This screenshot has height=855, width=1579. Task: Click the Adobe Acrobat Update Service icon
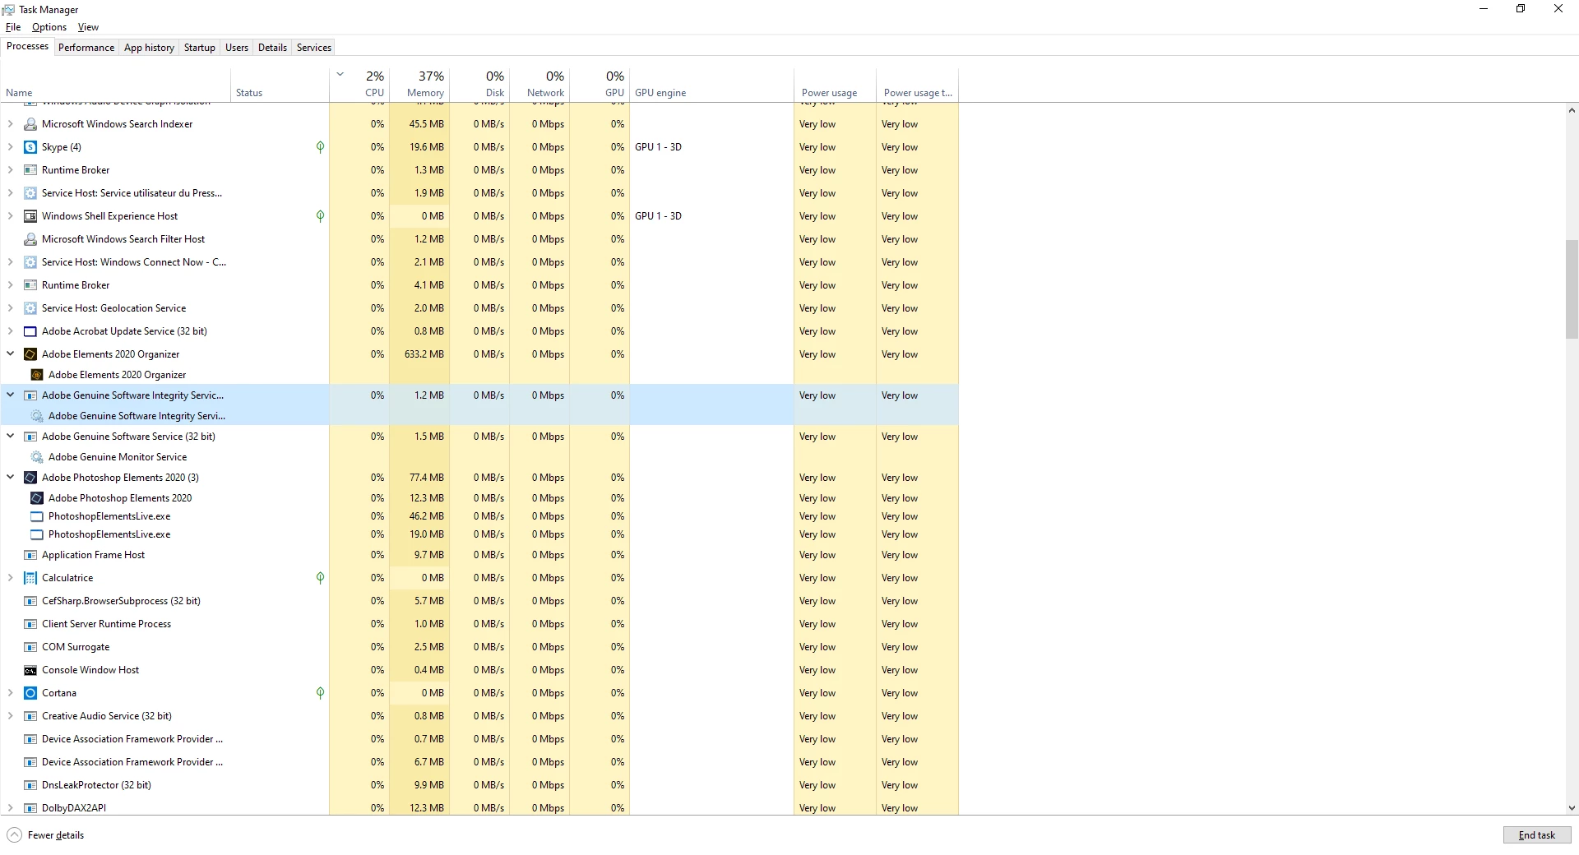coord(30,331)
